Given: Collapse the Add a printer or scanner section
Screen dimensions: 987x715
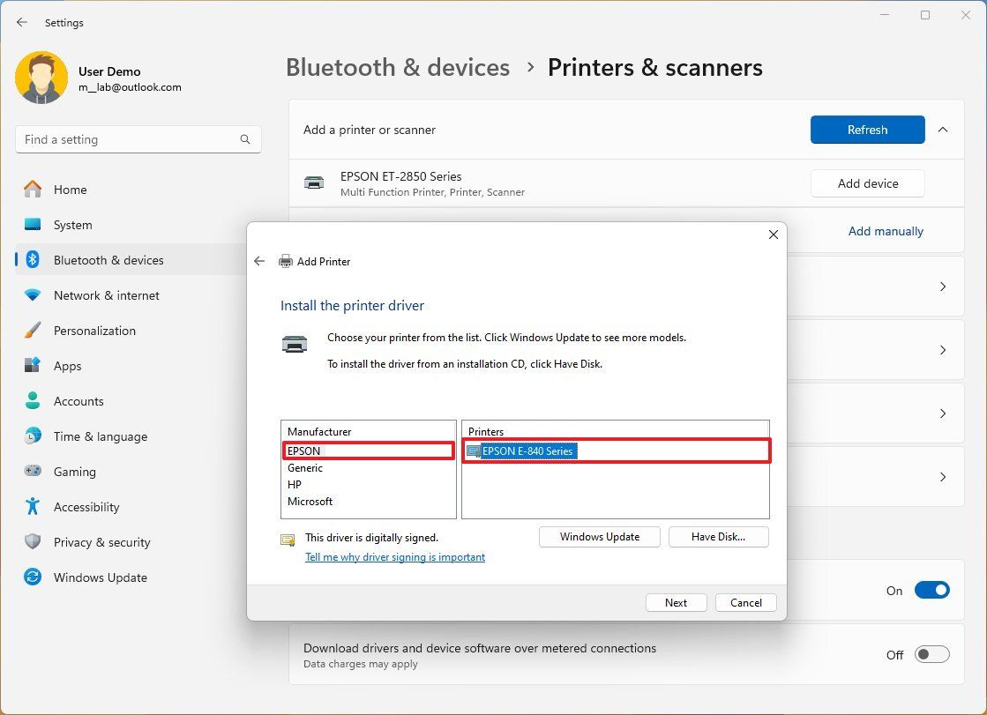Looking at the screenshot, I should point(943,129).
